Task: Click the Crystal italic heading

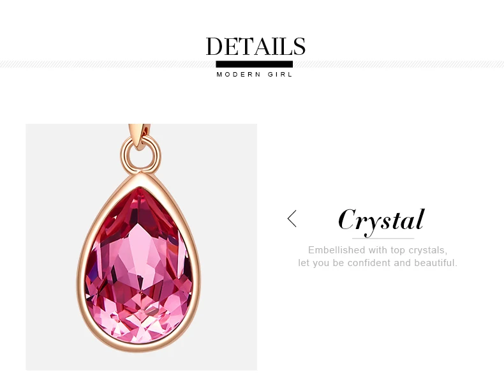Action: tap(382, 221)
